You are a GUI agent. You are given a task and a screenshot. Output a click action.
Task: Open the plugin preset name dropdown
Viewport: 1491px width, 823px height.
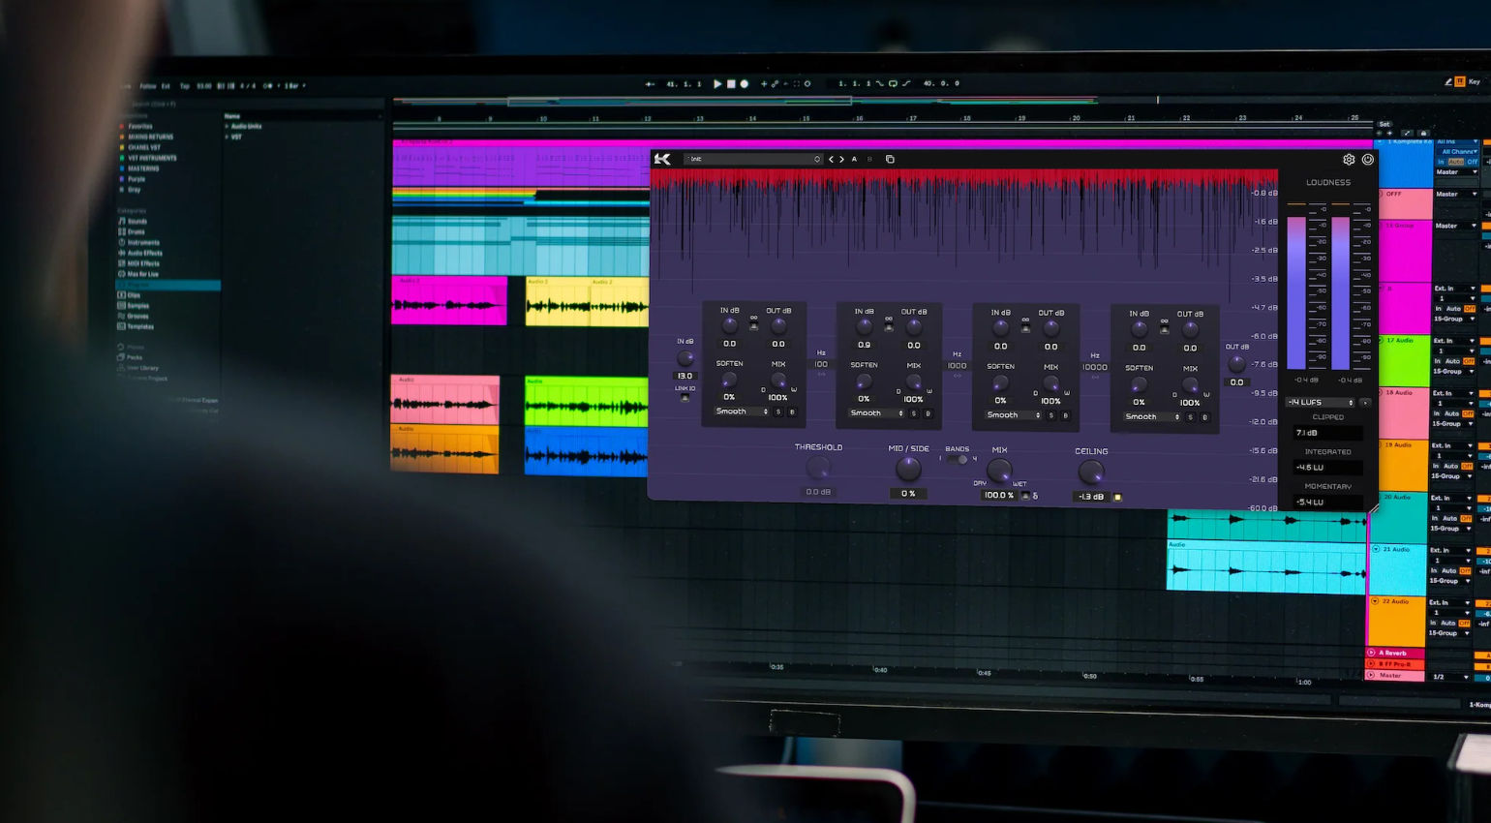(753, 159)
